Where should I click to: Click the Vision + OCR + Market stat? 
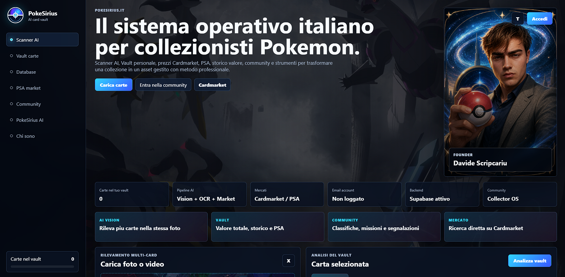(209, 194)
